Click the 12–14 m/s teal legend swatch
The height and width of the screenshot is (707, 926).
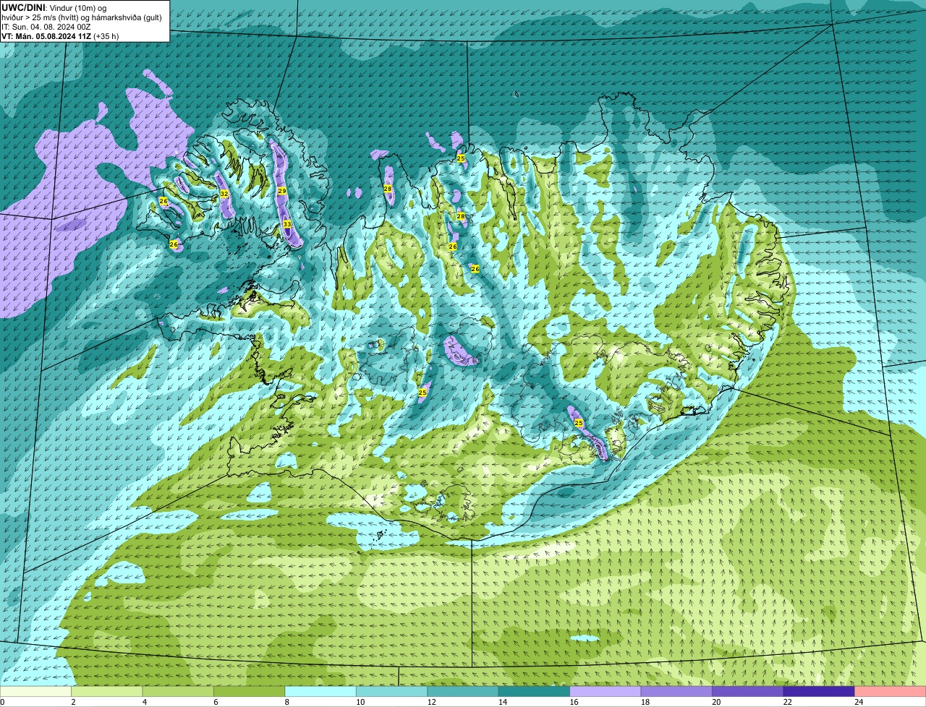[463, 692]
